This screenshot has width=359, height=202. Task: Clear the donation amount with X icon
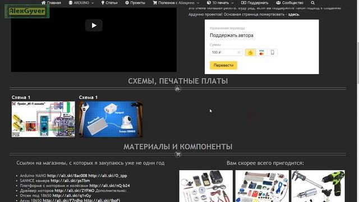point(238,52)
